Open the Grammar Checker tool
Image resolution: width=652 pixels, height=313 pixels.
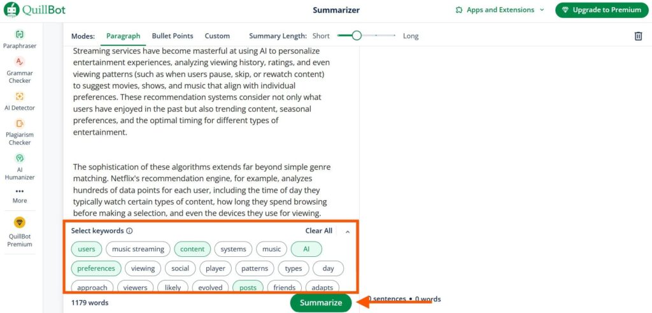point(20,70)
